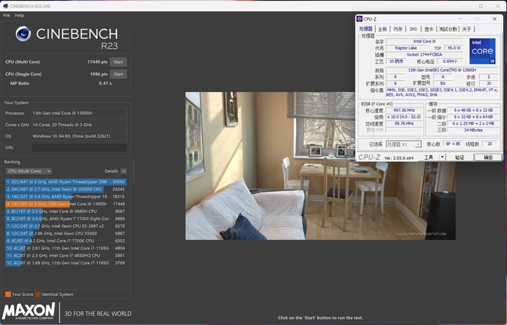This screenshot has width=507, height=325.
Task: Click the Raptor Lake codename field
Action: [x=406, y=48]
